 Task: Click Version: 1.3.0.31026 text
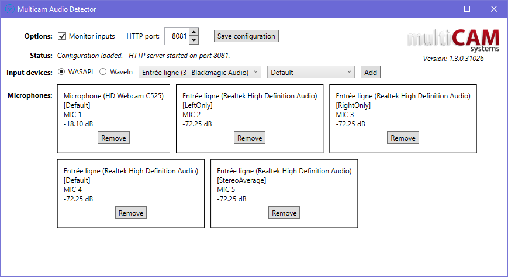pos(453,59)
